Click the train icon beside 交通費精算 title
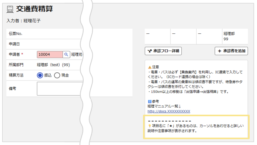The height and width of the screenshot is (145, 257). (10, 9)
